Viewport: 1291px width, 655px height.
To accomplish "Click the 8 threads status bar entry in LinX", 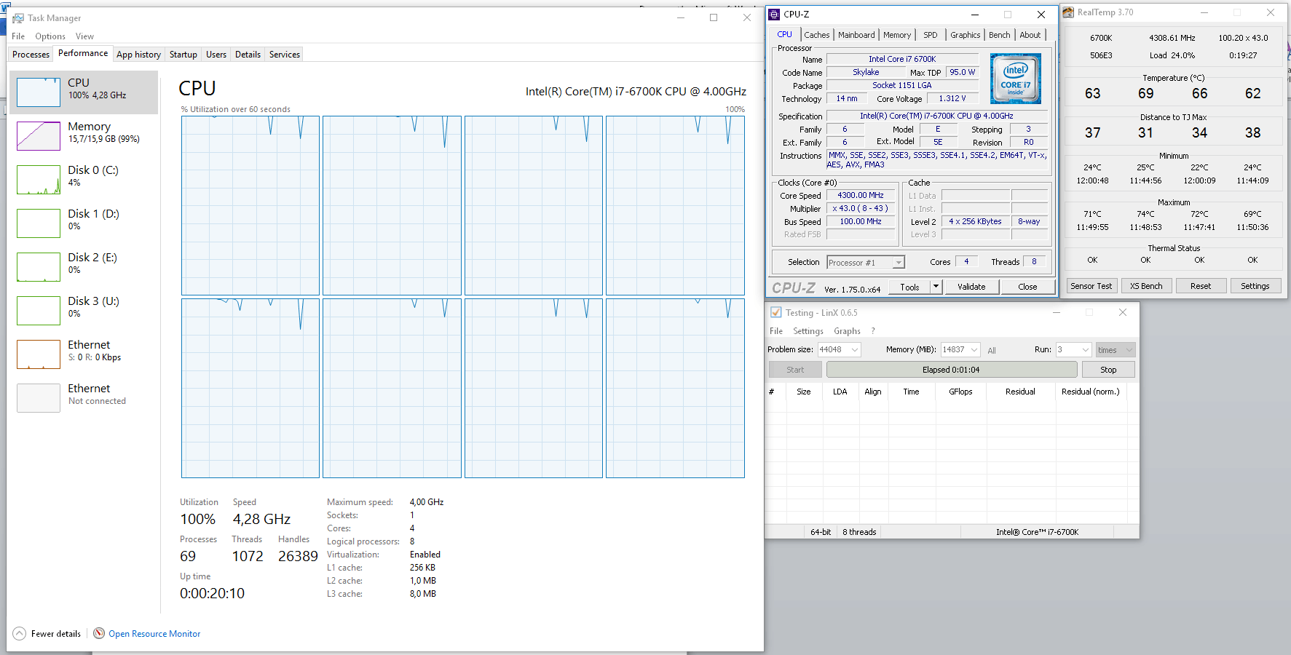I will point(859,532).
